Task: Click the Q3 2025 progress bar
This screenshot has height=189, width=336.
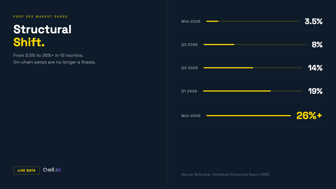Action: tap(255, 45)
